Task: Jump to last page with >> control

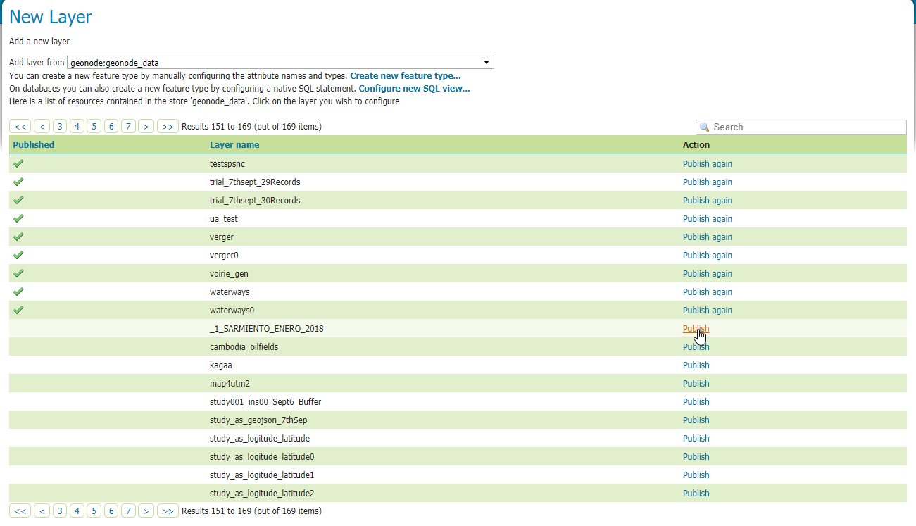Action: [168, 125]
